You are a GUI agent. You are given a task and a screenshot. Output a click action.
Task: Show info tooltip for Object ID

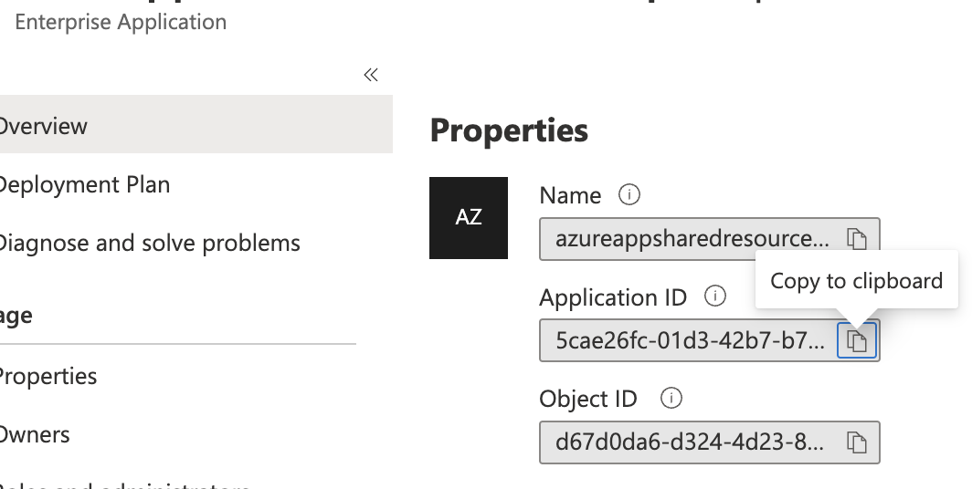pos(671,399)
